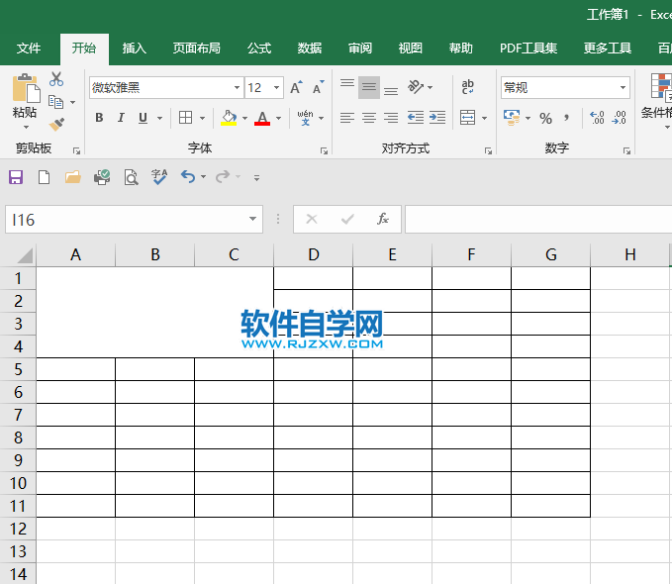Insert function with fx icon
Screen dimensions: 672x584
383,219
